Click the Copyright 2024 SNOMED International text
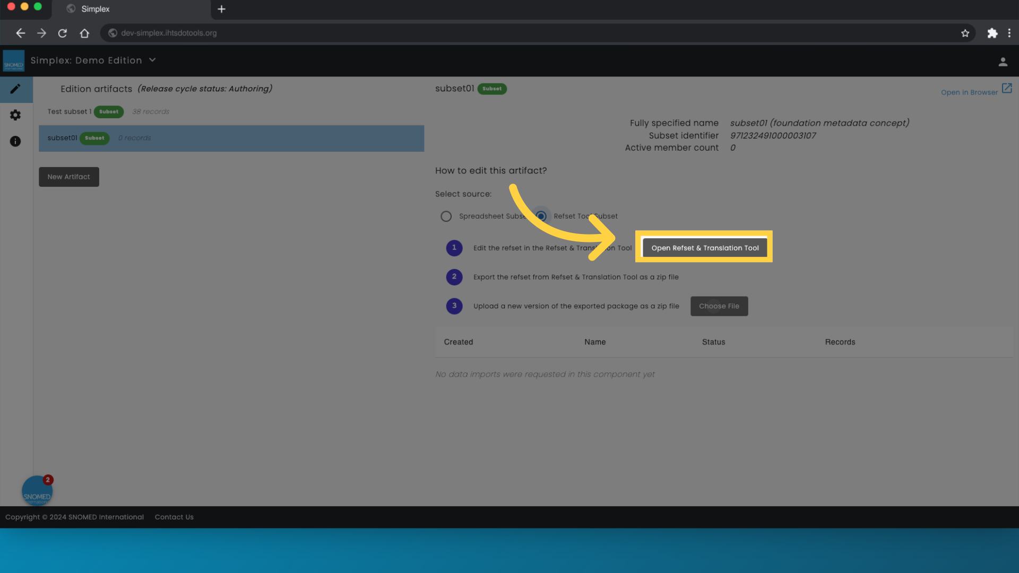The image size is (1019, 573). click(74, 517)
